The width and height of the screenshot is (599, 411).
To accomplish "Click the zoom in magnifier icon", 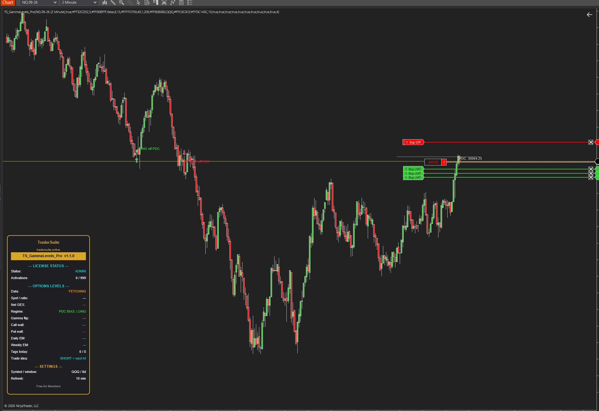I will pos(122,3).
